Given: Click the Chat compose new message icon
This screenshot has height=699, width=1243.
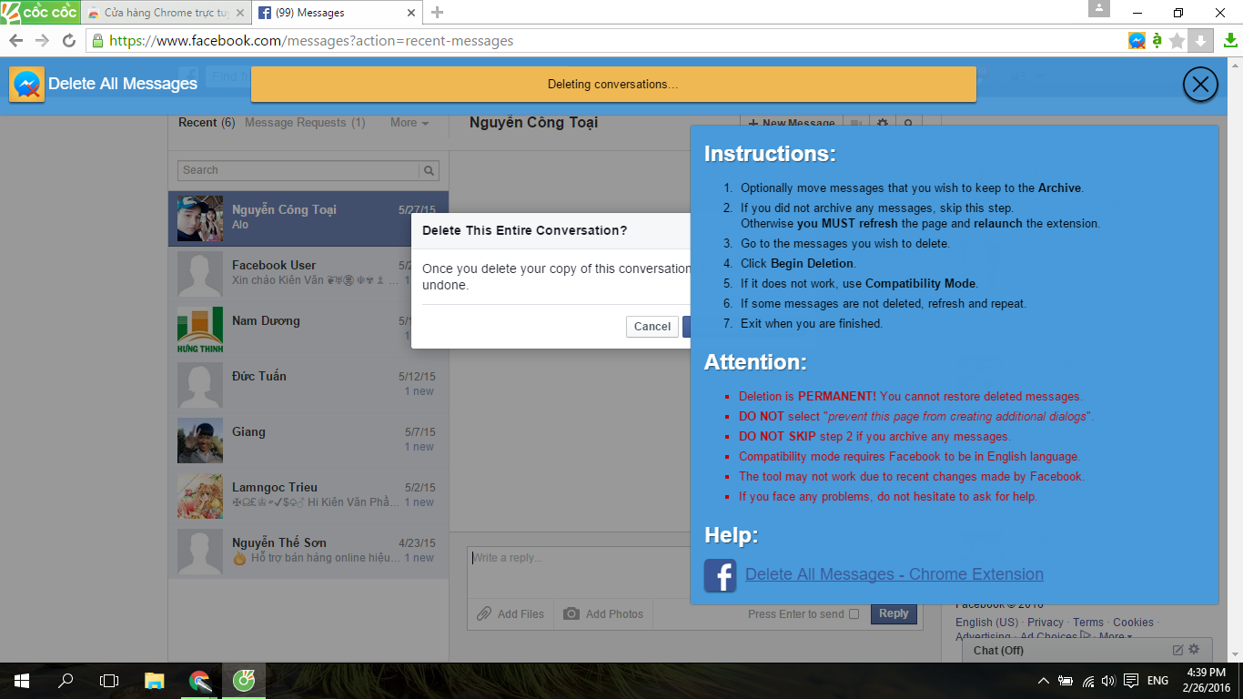Looking at the screenshot, I should point(1178,650).
